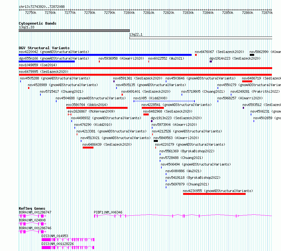The image size is (281, 251).
Task: Open the nsv5697879 (Chuang2021) label
Action: 187,184
